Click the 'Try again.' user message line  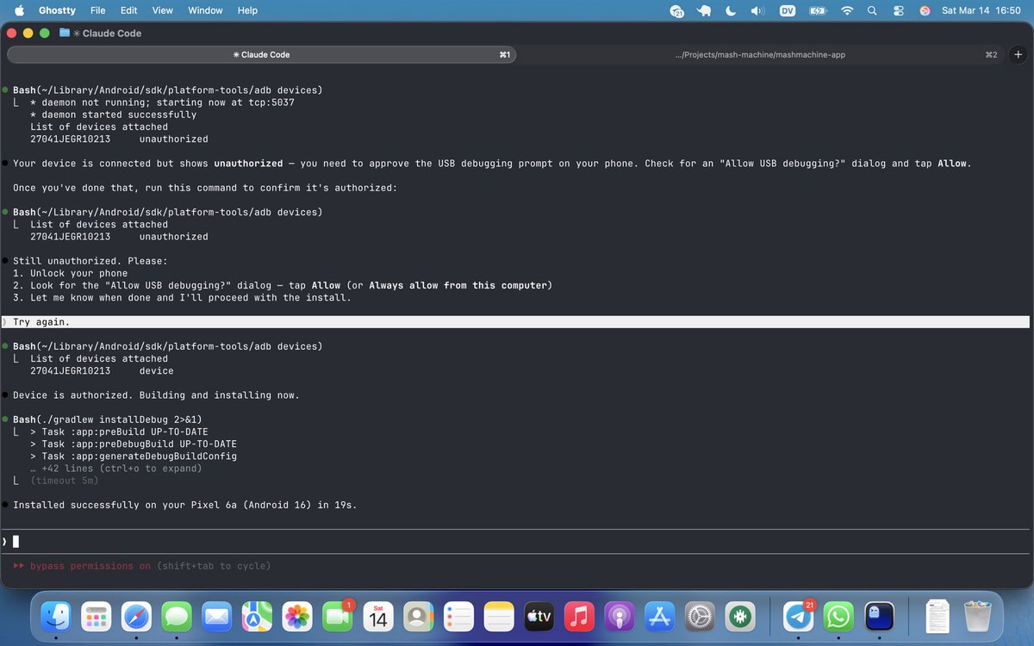point(515,322)
